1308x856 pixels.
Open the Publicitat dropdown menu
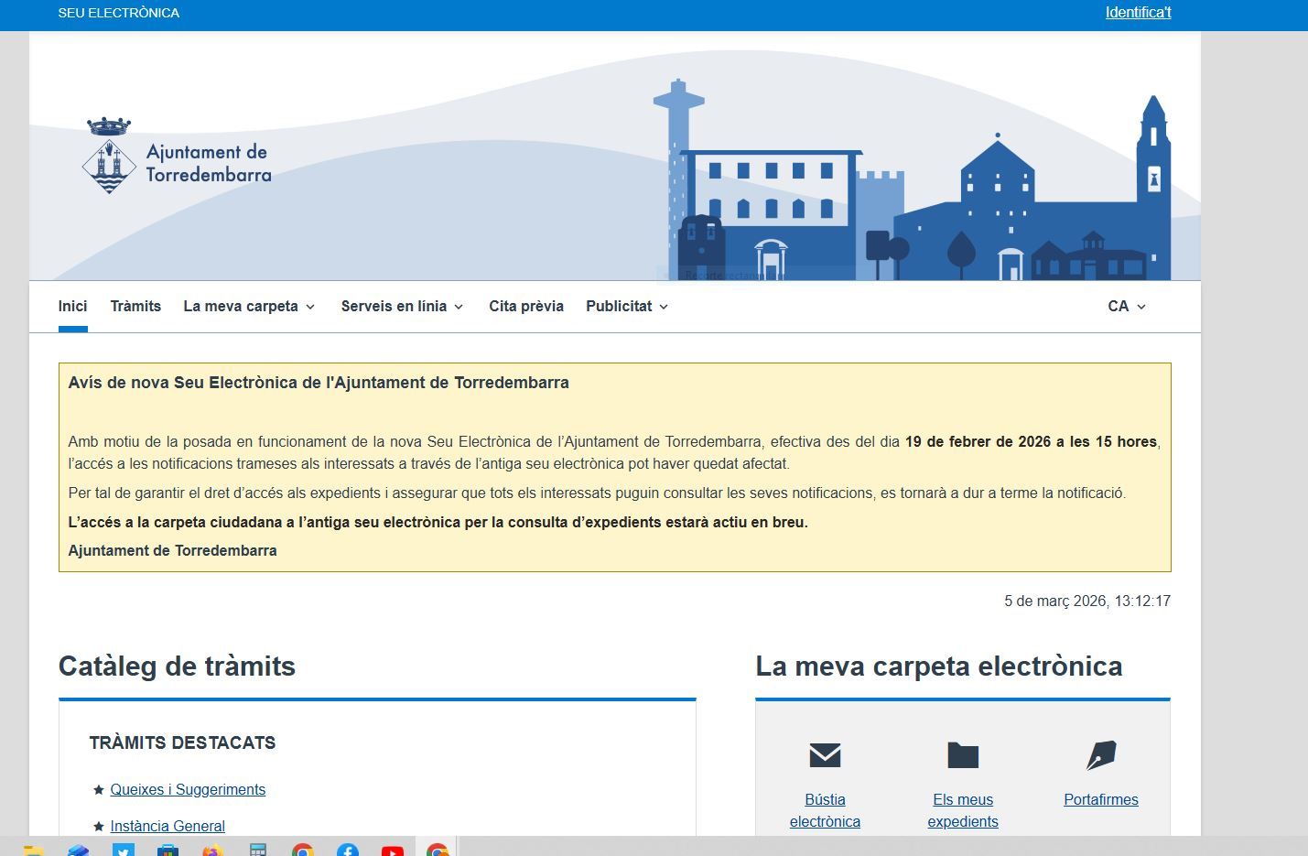pyautogui.click(x=627, y=307)
